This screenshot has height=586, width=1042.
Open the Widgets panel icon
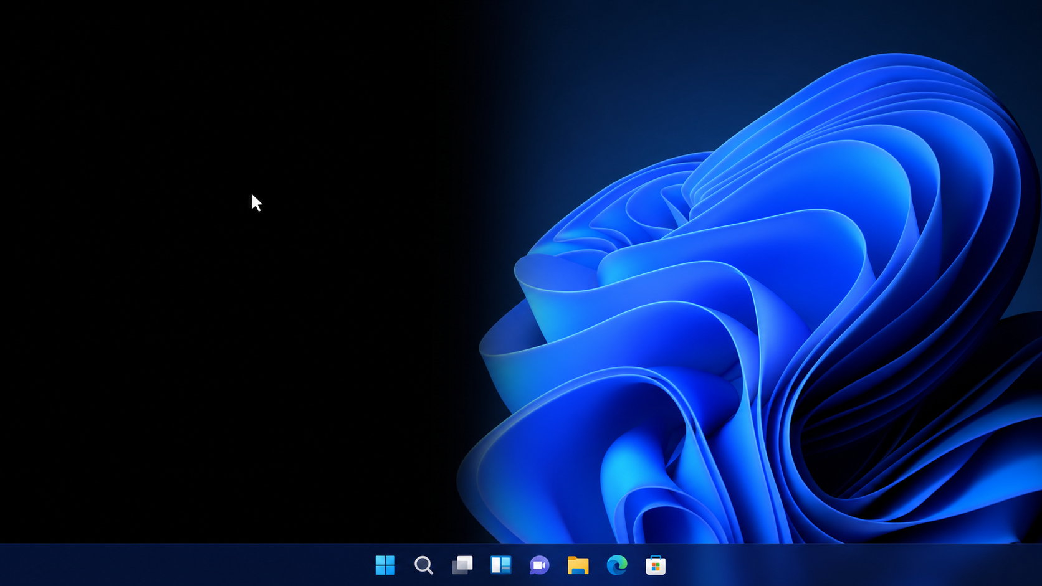tap(501, 565)
